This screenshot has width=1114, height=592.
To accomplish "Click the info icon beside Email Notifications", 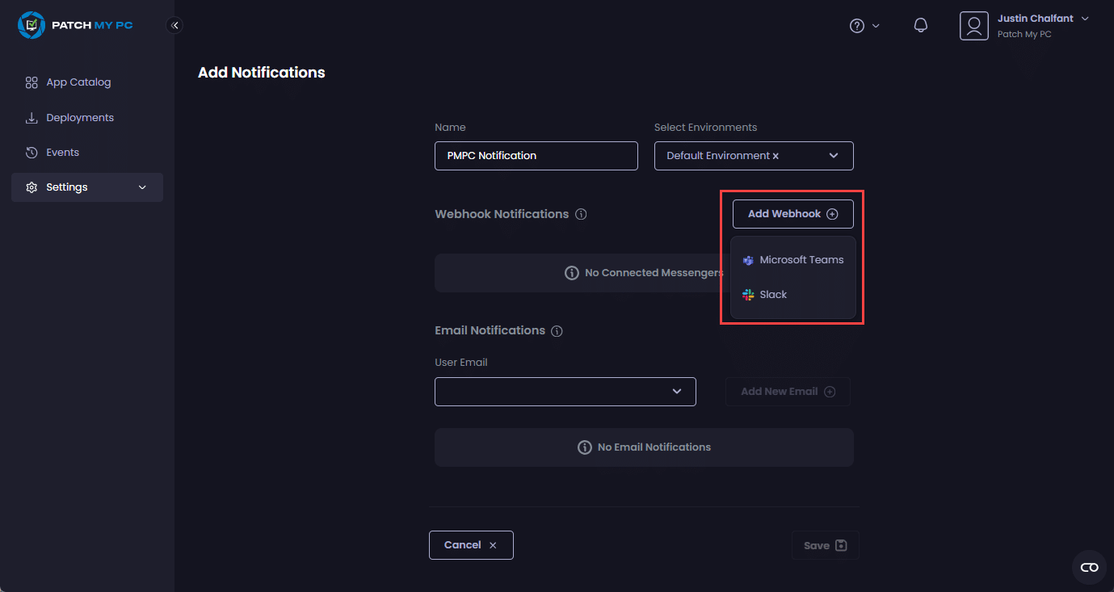I will pos(557,331).
